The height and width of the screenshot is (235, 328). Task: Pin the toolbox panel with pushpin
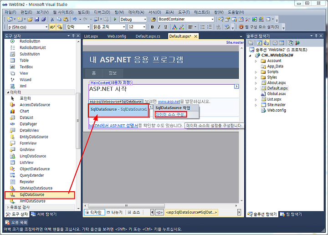click(73, 36)
